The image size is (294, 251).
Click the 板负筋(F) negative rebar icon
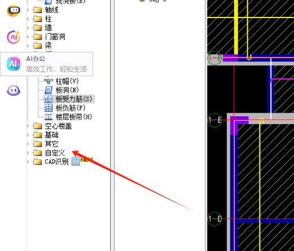(x=49, y=108)
